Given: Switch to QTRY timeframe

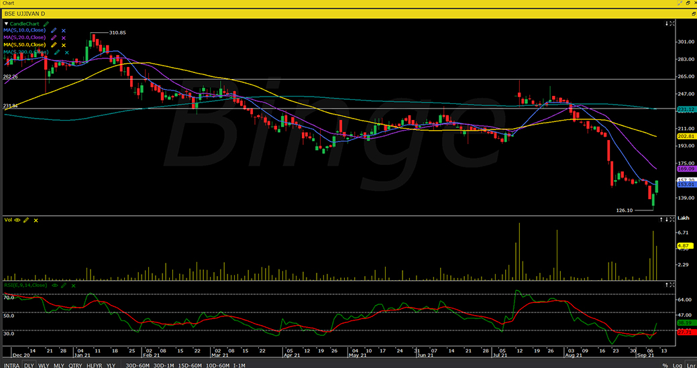Looking at the screenshot, I should (74, 365).
